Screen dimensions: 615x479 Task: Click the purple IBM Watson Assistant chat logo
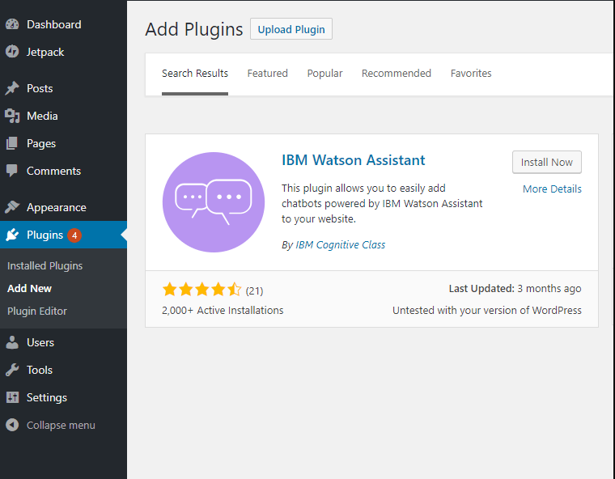(x=214, y=202)
